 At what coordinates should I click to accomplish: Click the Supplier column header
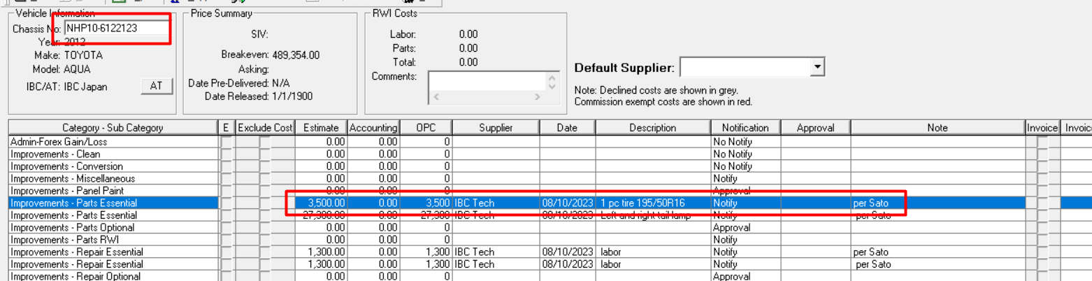click(496, 128)
